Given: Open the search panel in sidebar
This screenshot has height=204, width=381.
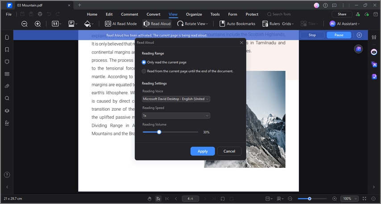Looking at the screenshot, I should click(x=7, y=98).
